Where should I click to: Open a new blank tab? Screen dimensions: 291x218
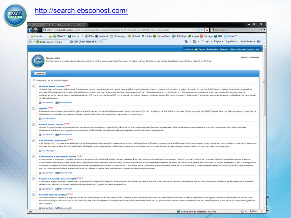pyautogui.click(x=105, y=42)
